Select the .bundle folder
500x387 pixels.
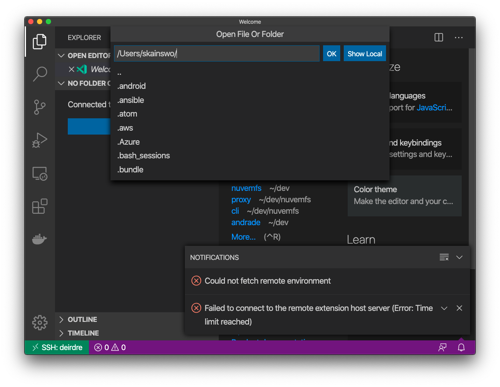pos(250,169)
